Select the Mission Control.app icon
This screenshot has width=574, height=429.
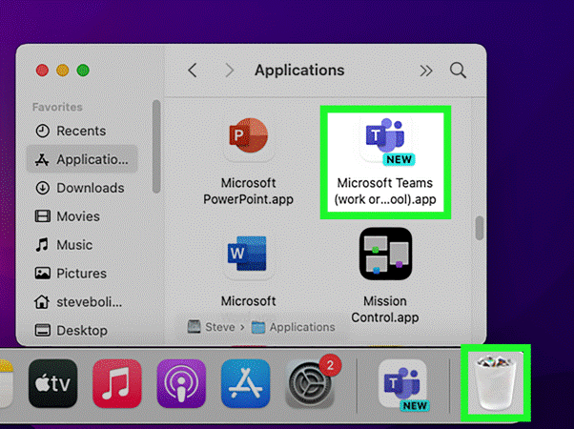pyautogui.click(x=385, y=254)
